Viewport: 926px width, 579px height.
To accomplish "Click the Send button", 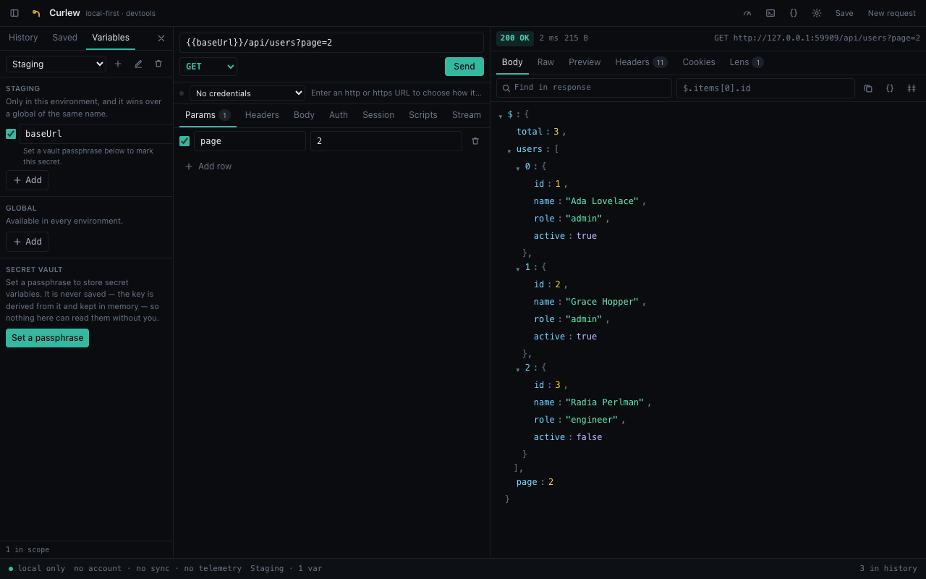I will tap(464, 67).
